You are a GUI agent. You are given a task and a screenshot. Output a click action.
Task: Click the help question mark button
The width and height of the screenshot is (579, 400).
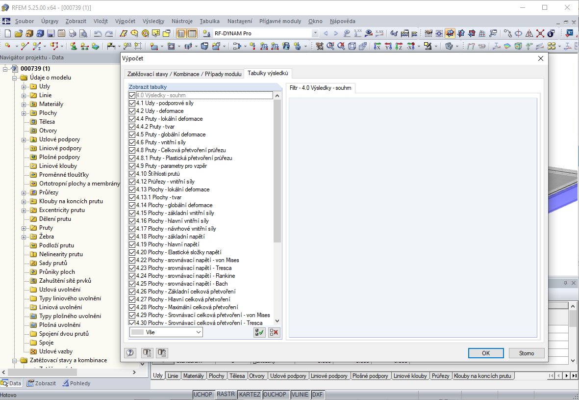[130, 353]
